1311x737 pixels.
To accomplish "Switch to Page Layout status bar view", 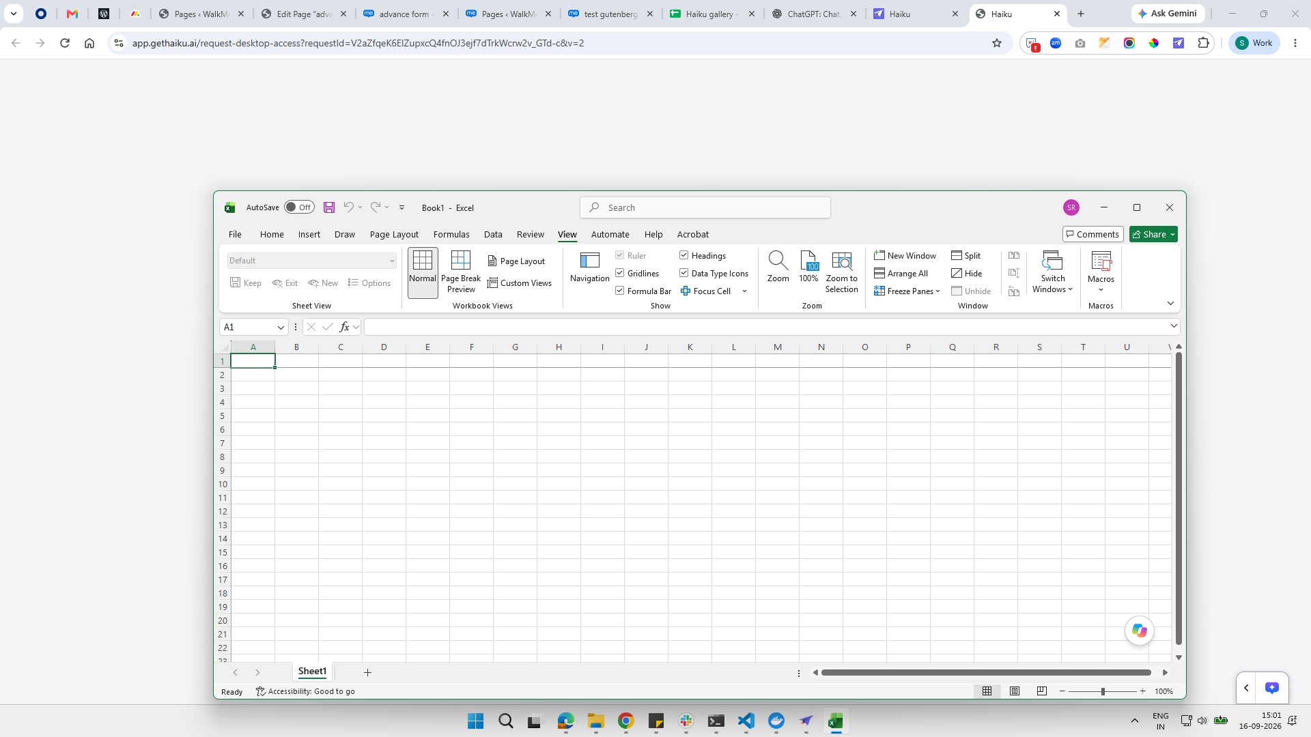I will click(x=1015, y=691).
